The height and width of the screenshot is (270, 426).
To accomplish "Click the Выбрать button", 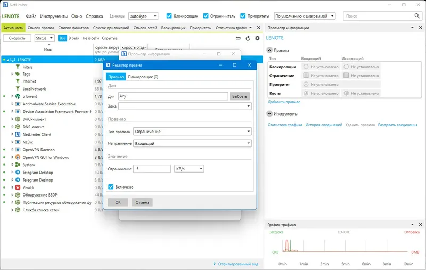I will click(239, 96).
